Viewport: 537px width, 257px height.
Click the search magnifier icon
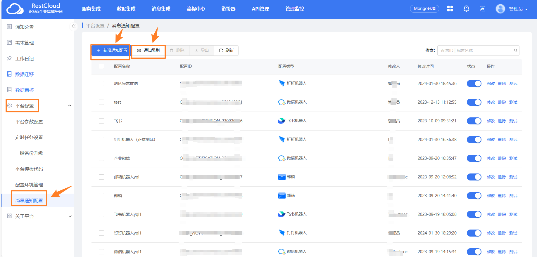[x=516, y=51]
